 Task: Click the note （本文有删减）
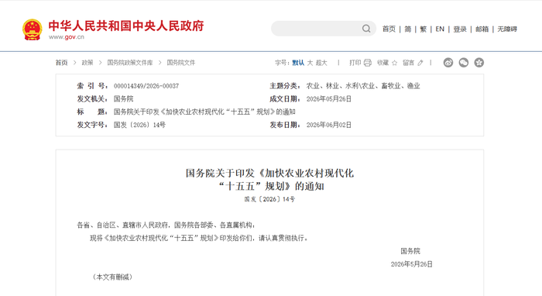(112, 277)
